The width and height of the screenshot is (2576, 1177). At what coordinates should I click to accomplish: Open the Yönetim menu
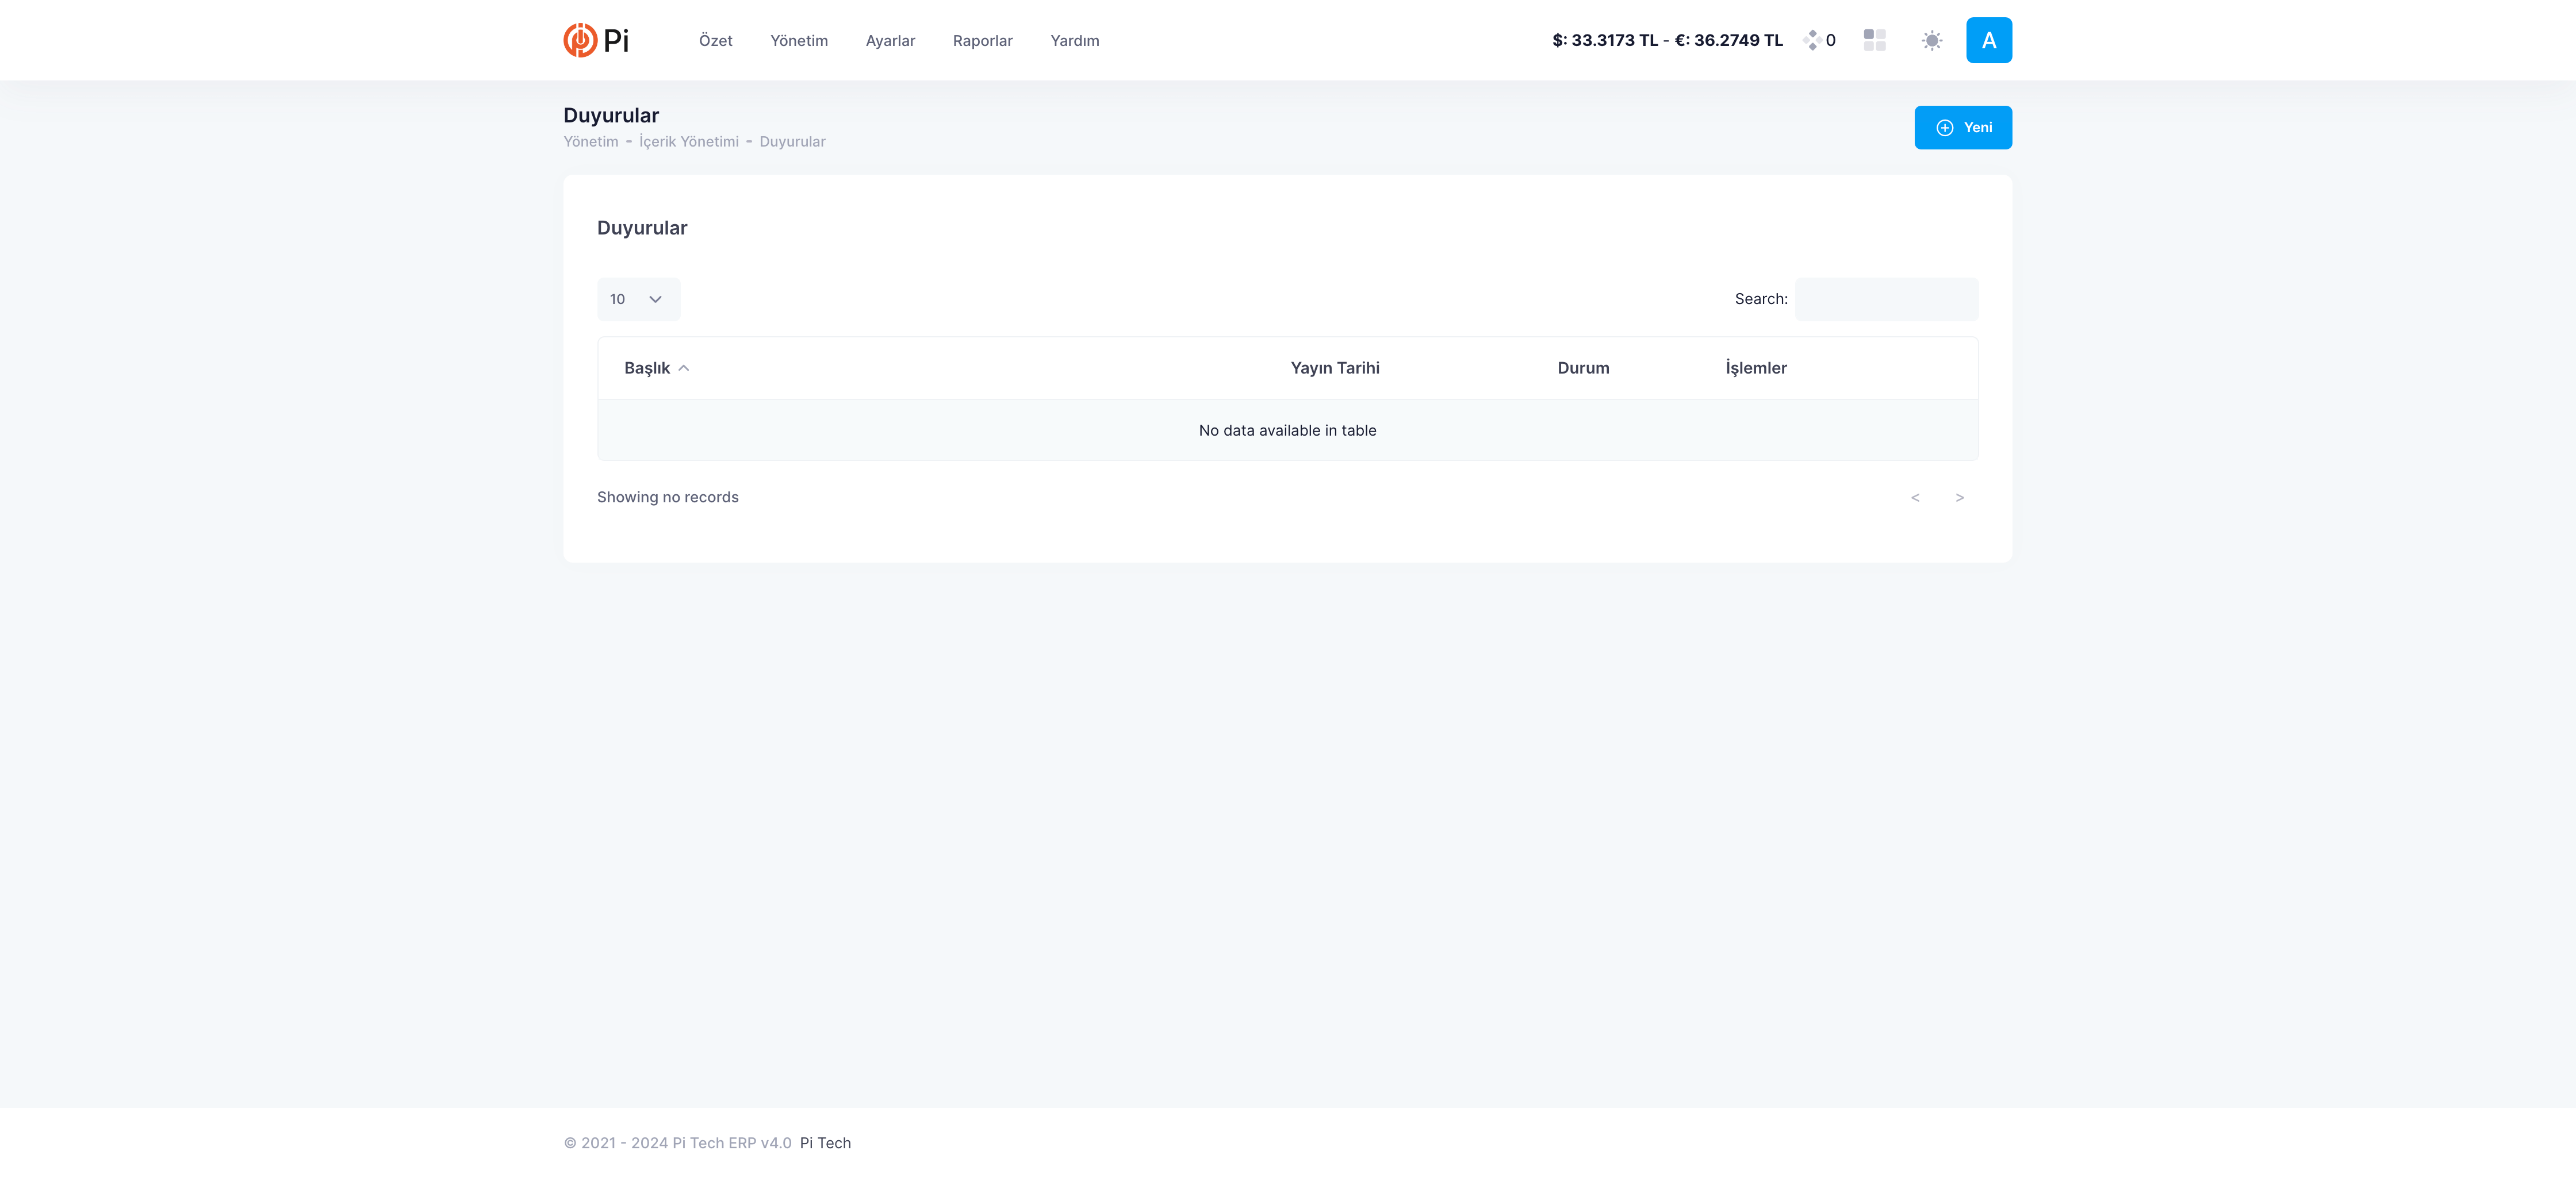point(798,41)
